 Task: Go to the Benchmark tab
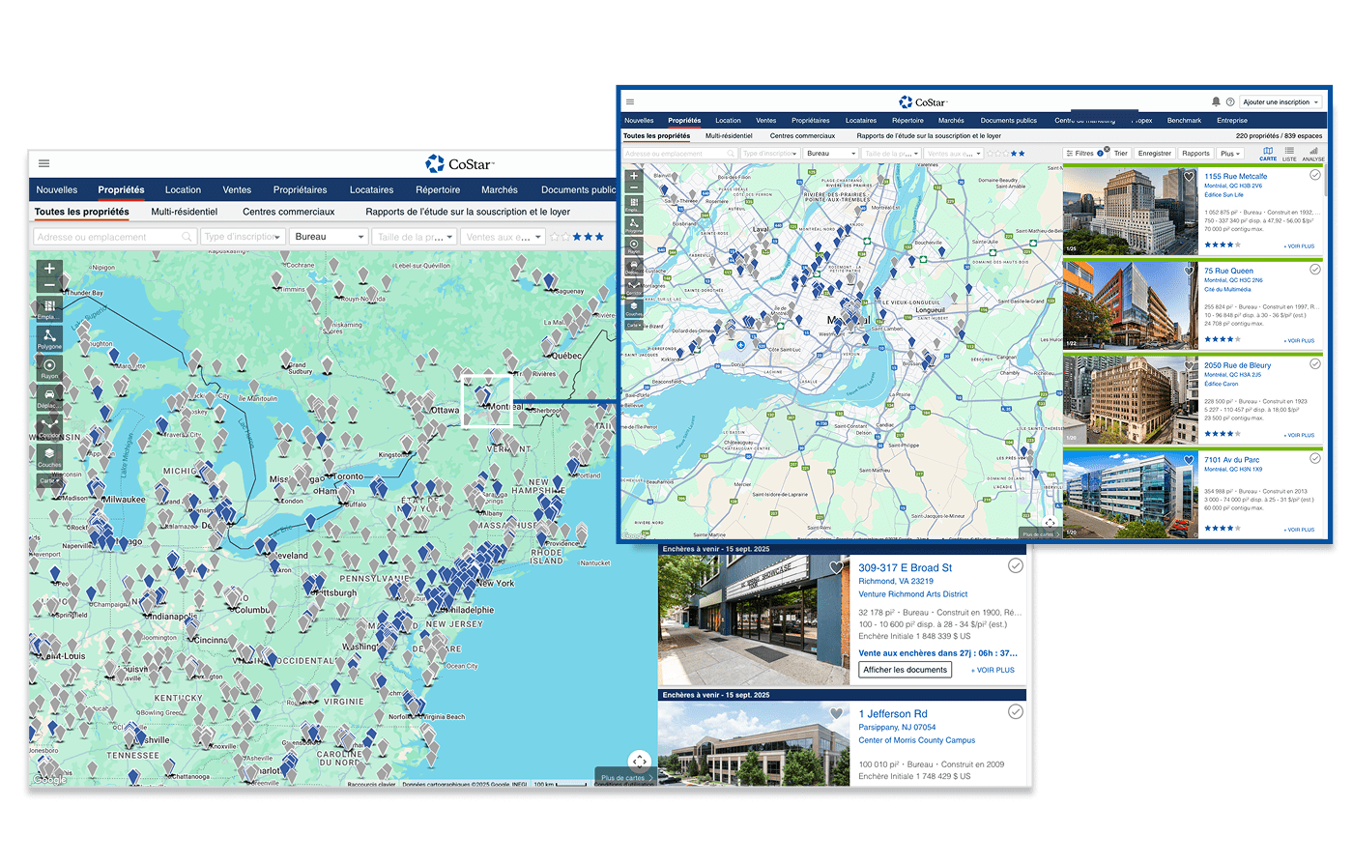tap(1184, 121)
